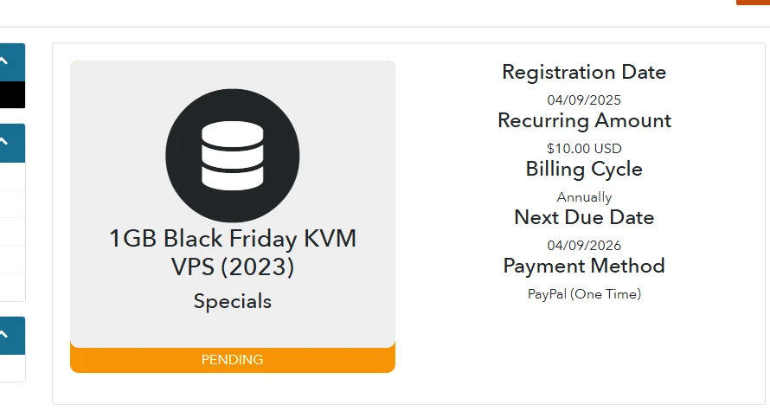Click the first row in middle sidebar panel
The width and height of the screenshot is (770, 411).
click(12, 177)
